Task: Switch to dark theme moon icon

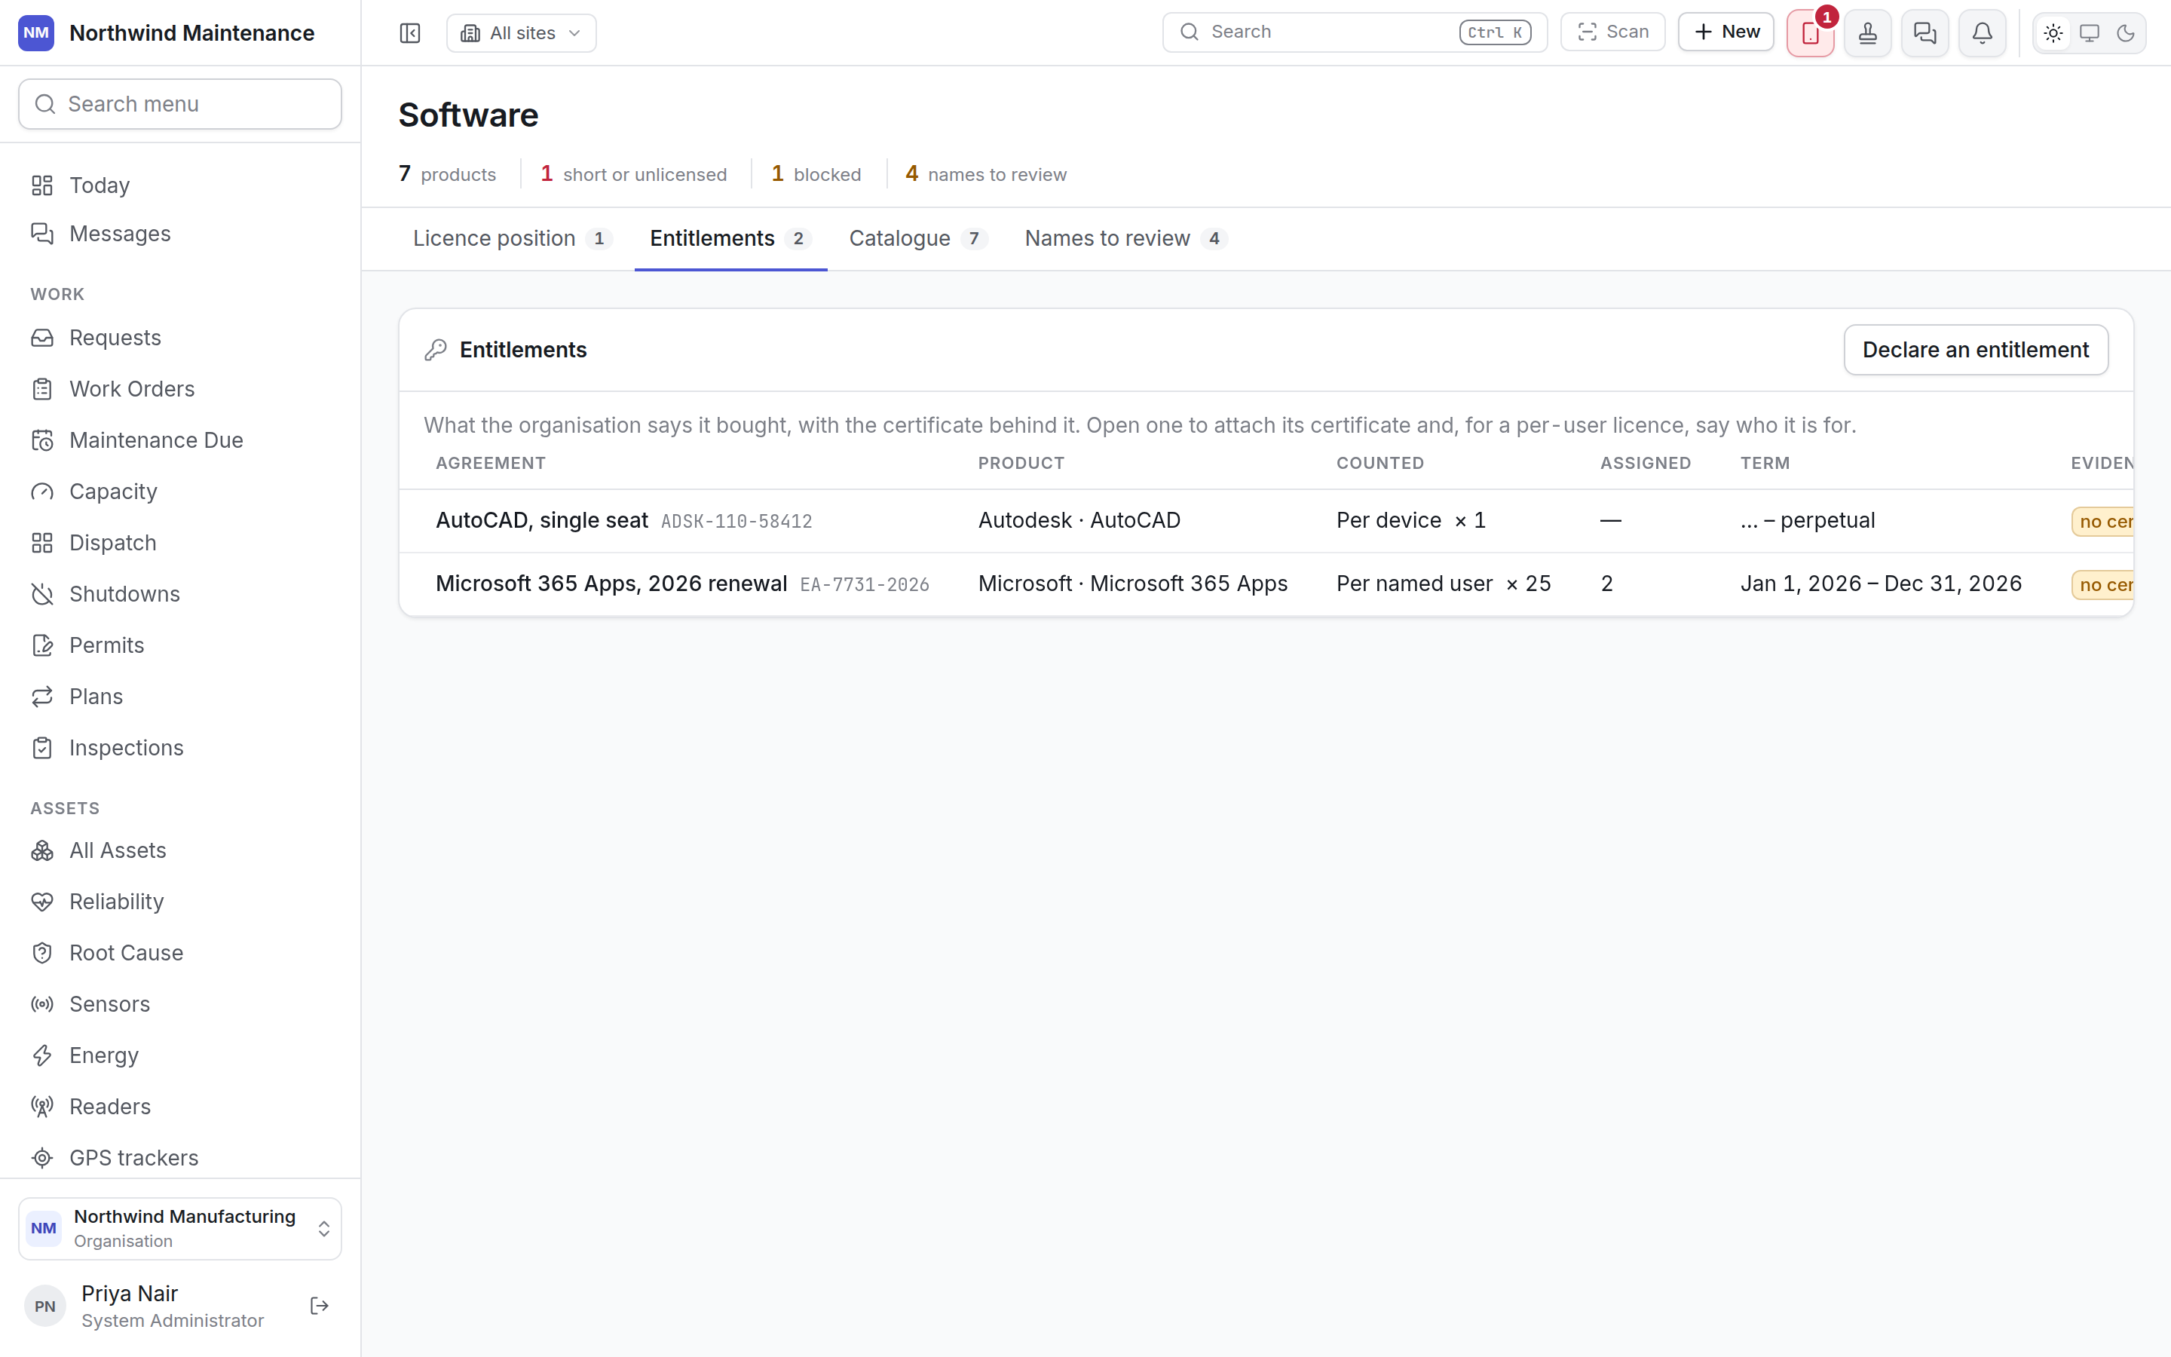Action: tap(2125, 33)
